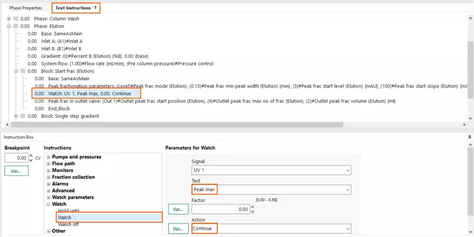This screenshot has width=474, height=237.
Task: Expand the Pumps and pressures instruction group
Action: pyautogui.click(x=48, y=157)
